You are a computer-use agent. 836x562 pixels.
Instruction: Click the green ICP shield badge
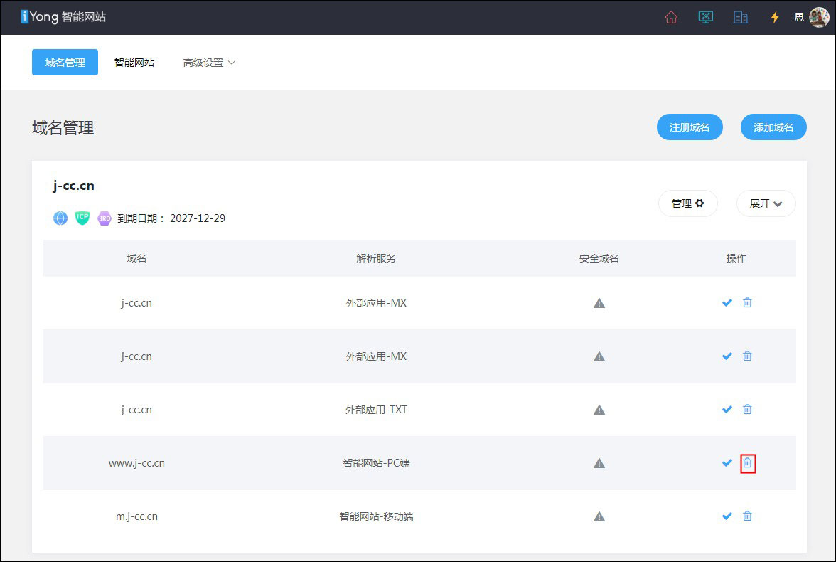[x=82, y=218]
